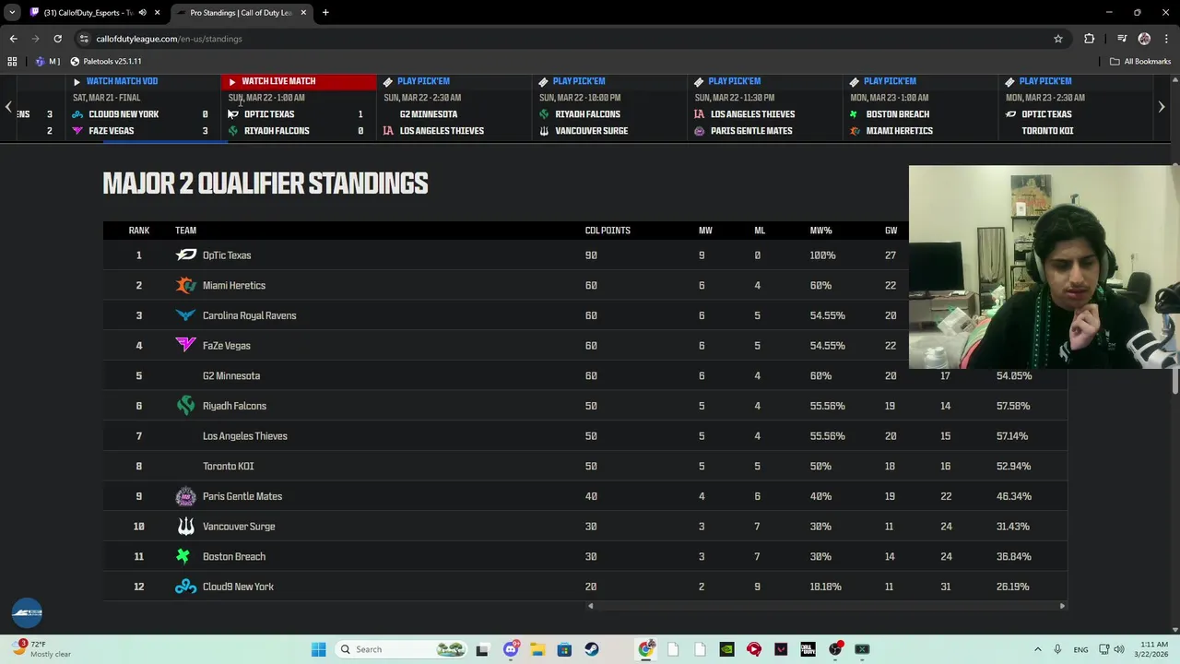This screenshot has height=664, width=1180.
Task: Click the microphone icon in system tray
Action: [1057, 649]
